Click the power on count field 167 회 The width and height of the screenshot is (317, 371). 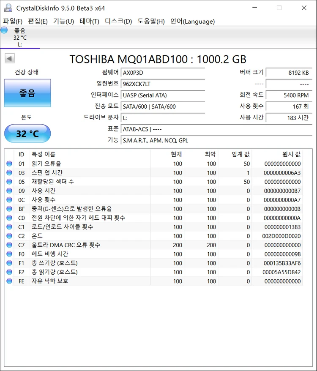click(x=289, y=106)
